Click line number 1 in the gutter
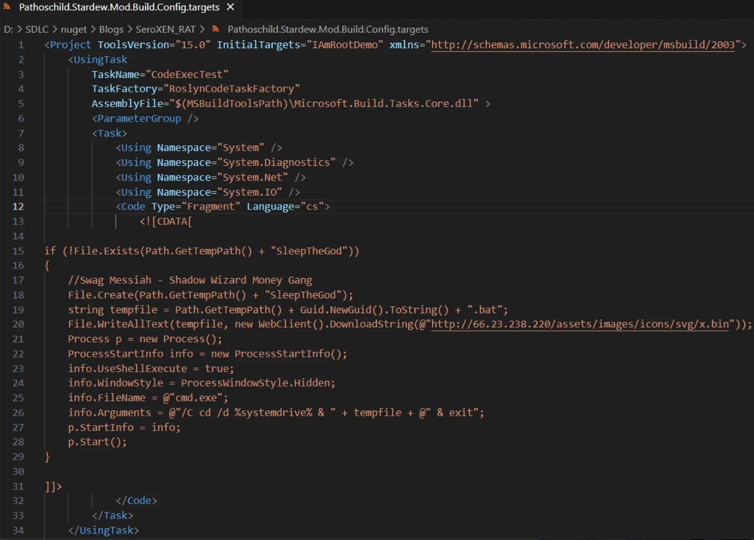The image size is (754, 540). pyautogui.click(x=21, y=45)
